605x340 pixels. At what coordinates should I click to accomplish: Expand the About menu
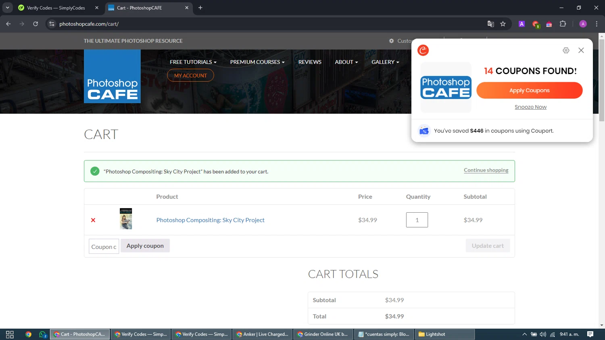click(x=346, y=62)
